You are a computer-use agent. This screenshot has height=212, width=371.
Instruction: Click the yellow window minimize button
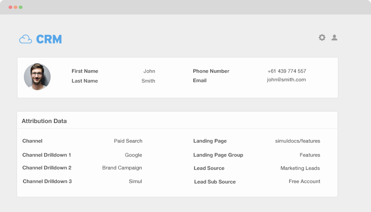click(16, 7)
